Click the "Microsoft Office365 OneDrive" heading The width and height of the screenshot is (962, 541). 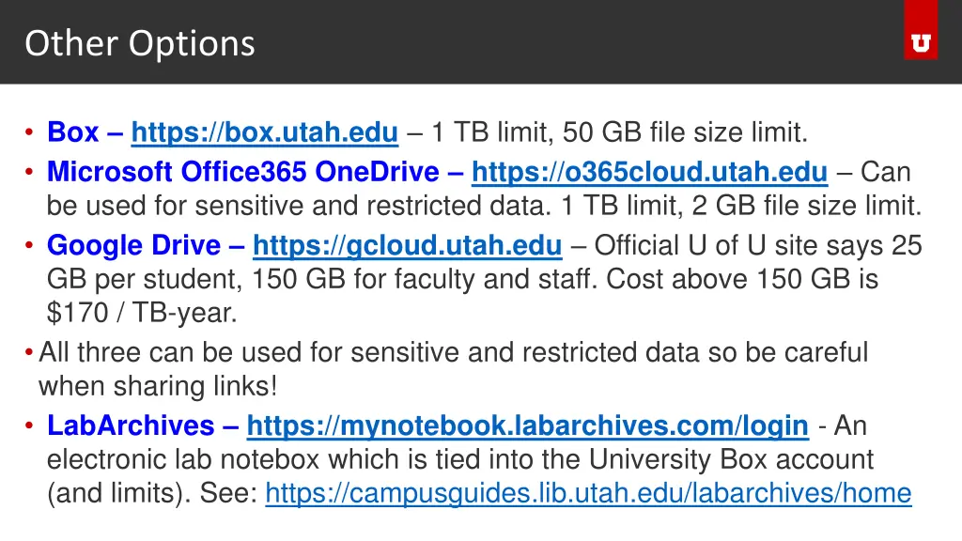(x=243, y=172)
